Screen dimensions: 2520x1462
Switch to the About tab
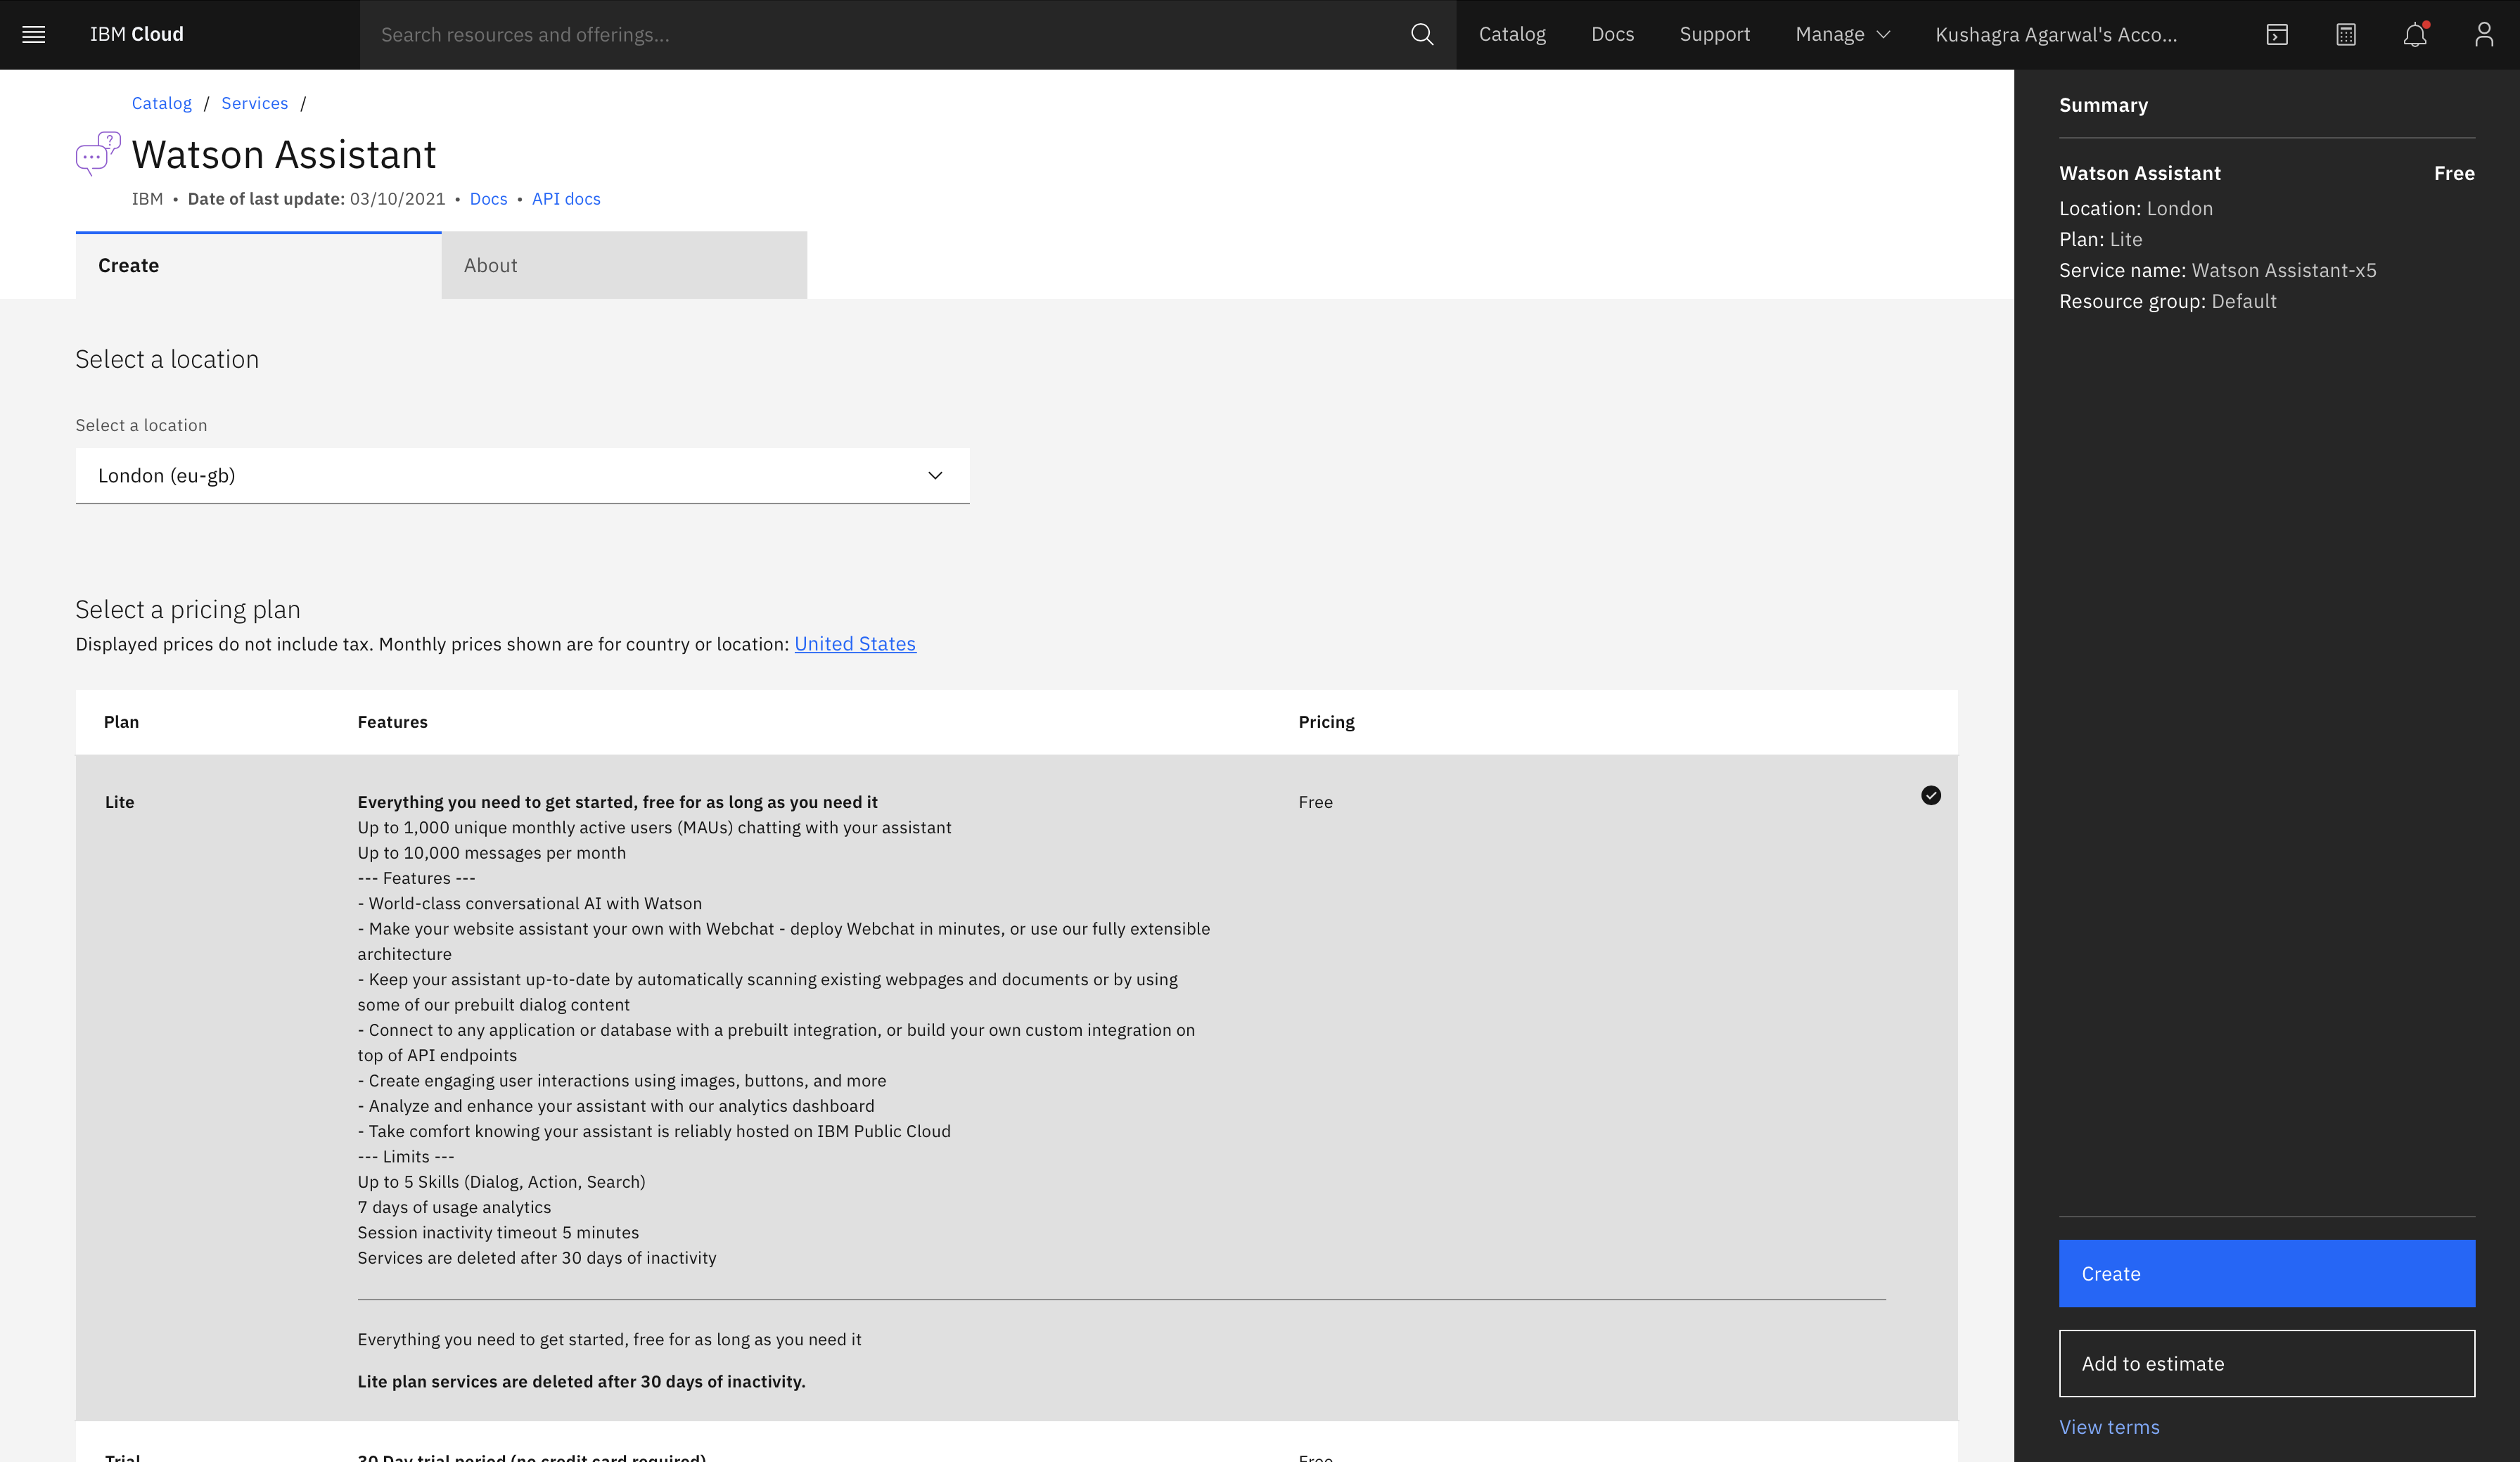click(x=623, y=265)
